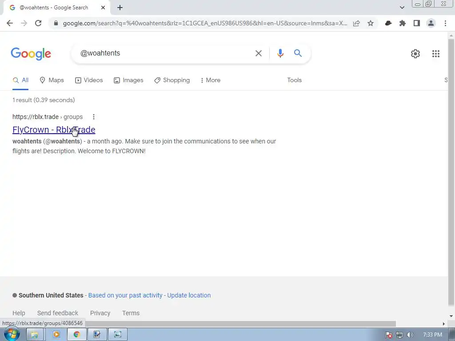
Task: Open the FlyCrown - Rblx.Trade result
Action: 54,130
